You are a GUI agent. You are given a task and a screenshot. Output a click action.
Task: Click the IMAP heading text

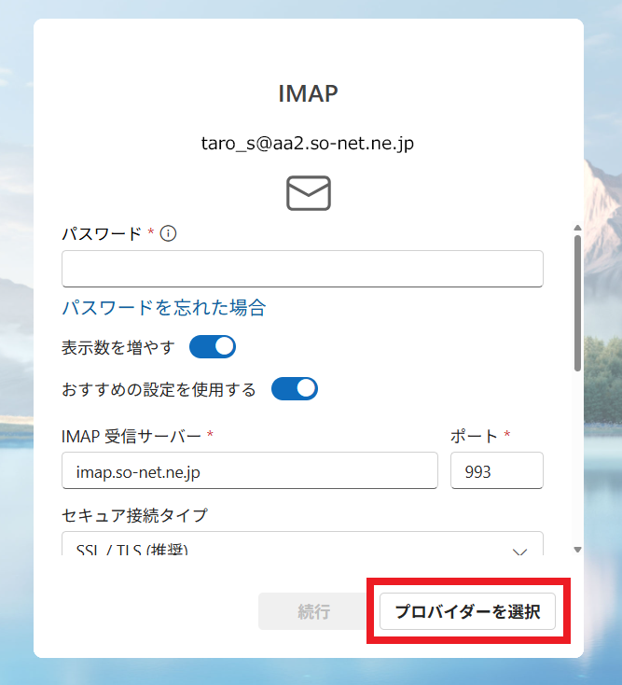308,94
